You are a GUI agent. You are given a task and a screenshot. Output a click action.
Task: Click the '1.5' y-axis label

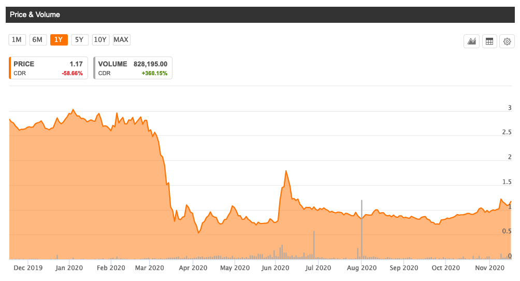tap(507, 181)
